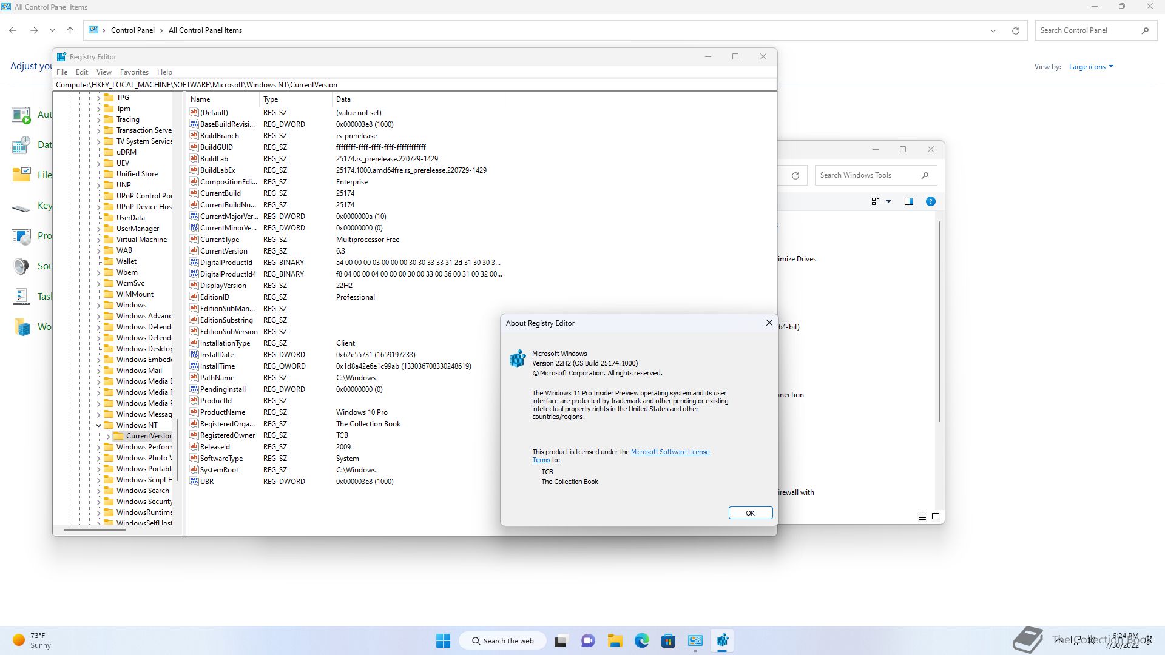Open the Edit menu in Registry Editor
This screenshot has width=1165, height=655.
point(82,72)
